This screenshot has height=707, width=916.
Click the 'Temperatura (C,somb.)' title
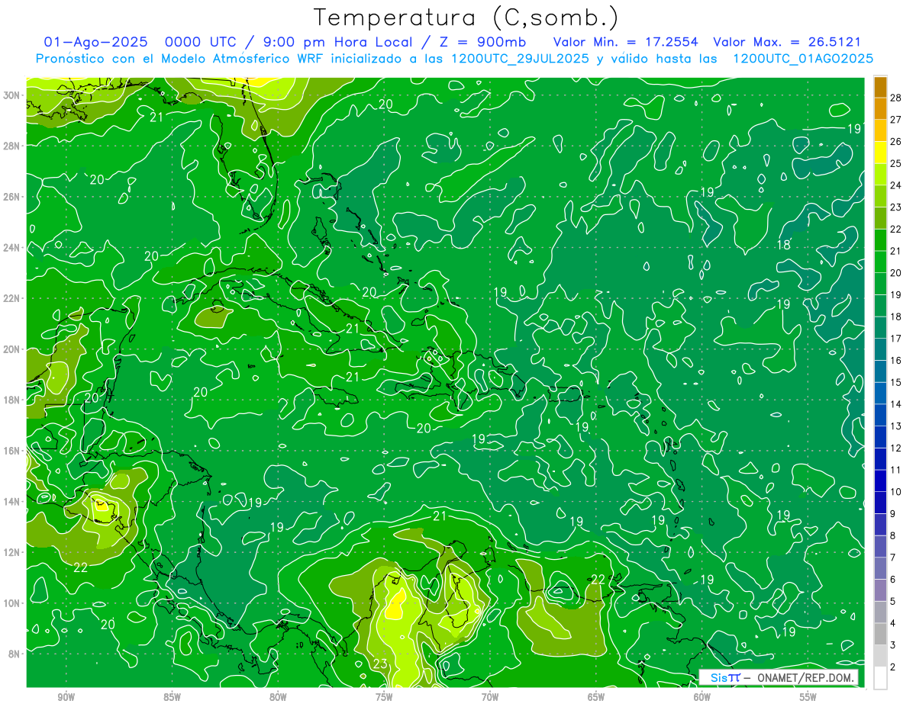click(466, 18)
